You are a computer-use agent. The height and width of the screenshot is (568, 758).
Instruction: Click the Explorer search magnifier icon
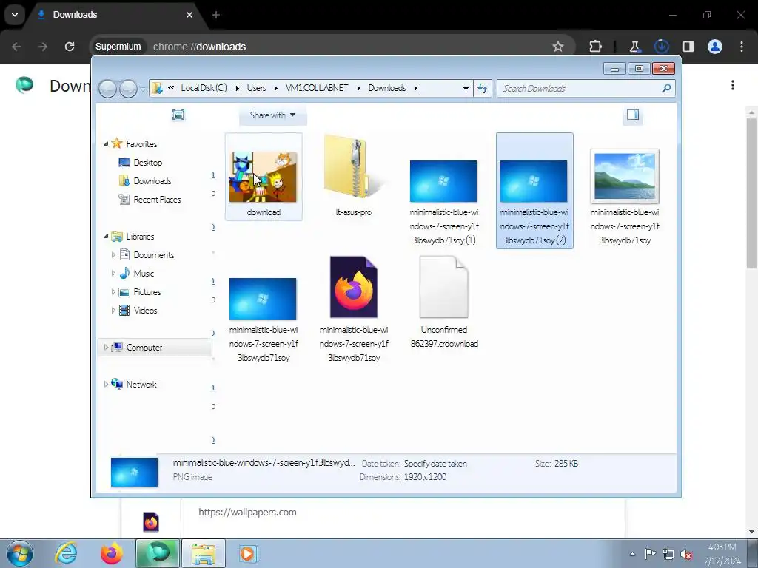tap(666, 89)
